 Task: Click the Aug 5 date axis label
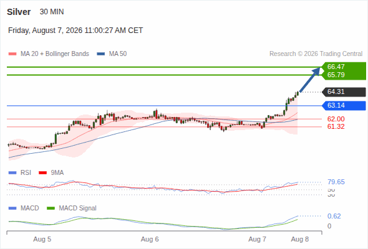[42, 240]
